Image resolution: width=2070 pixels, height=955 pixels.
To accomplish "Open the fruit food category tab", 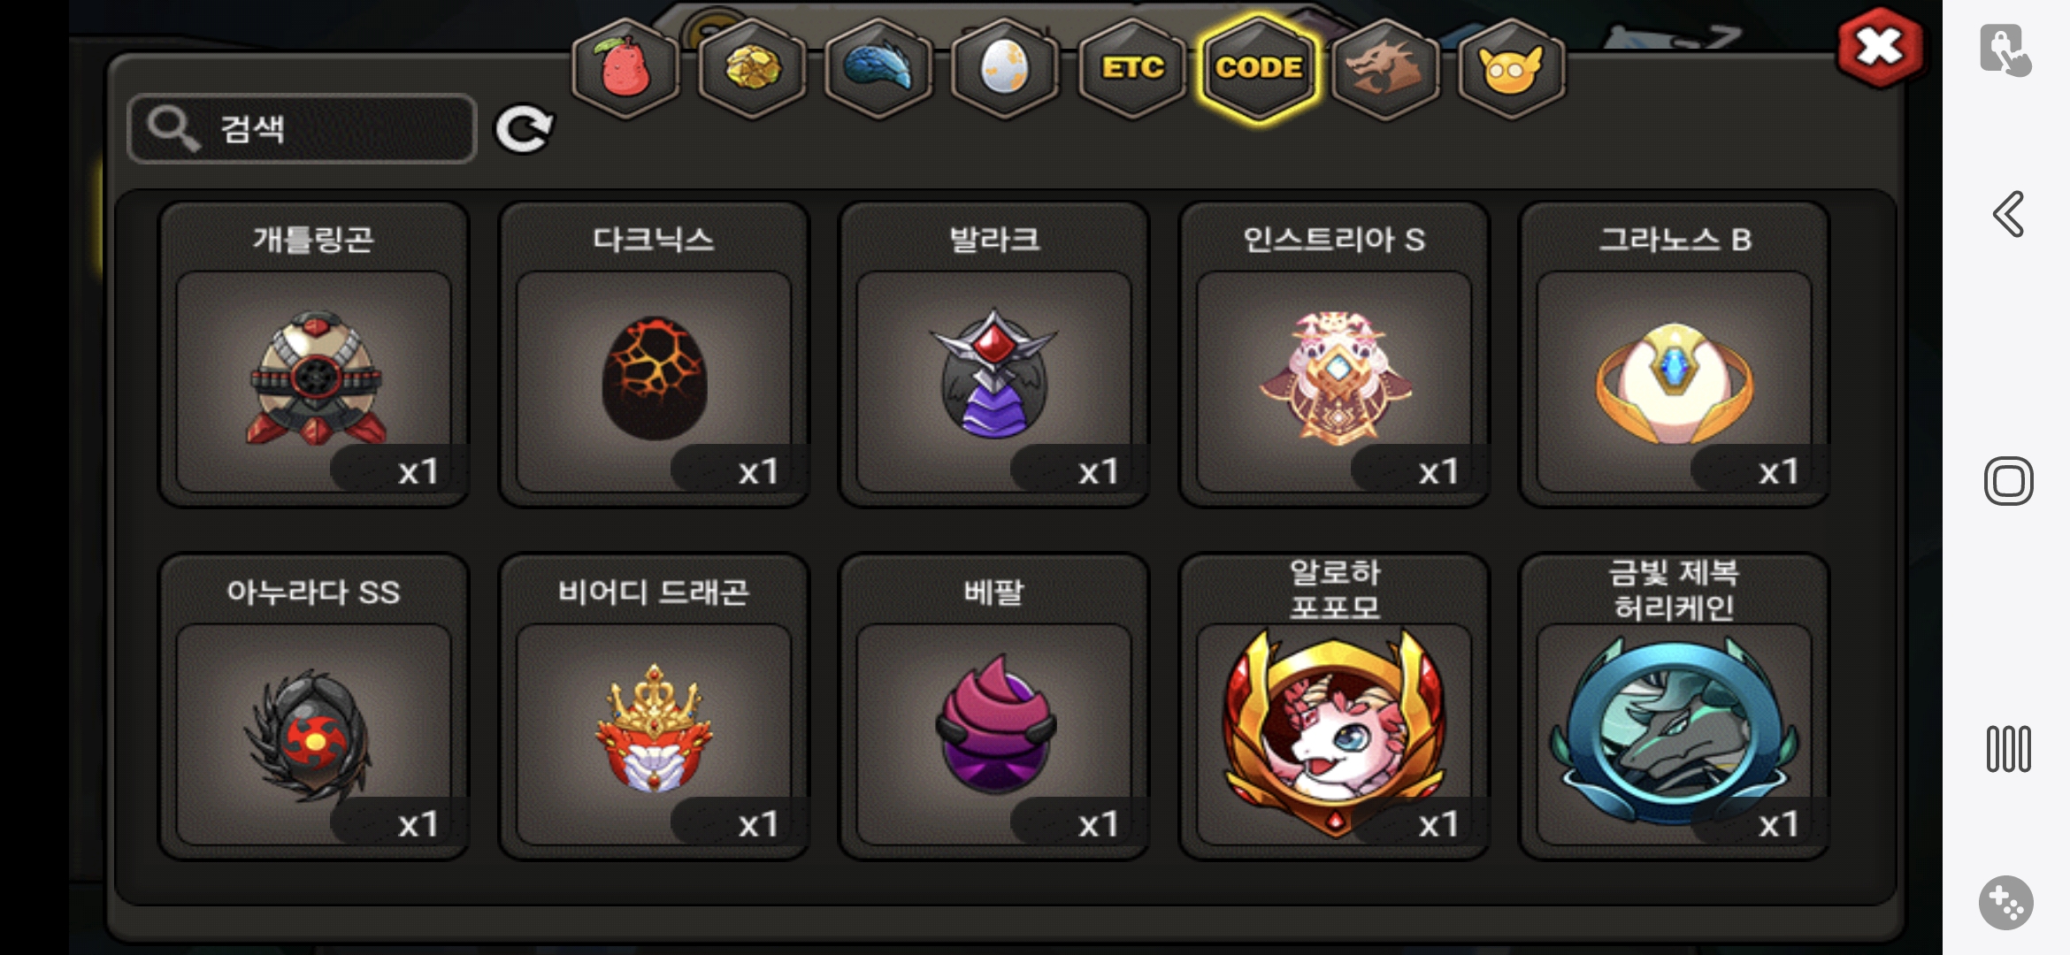I will pyautogui.click(x=625, y=68).
